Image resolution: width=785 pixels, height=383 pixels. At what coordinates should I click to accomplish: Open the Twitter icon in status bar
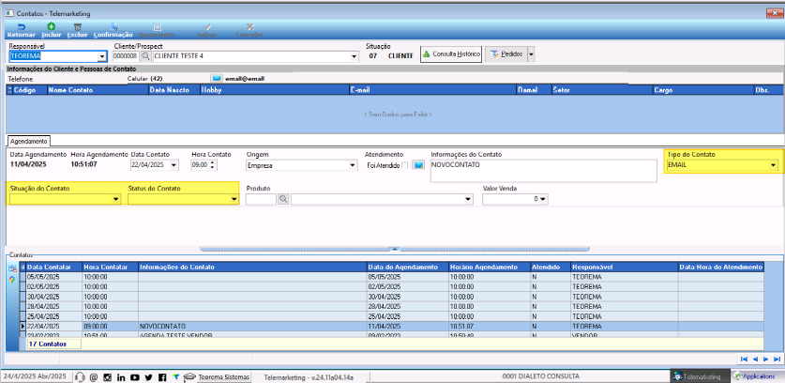pyautogui.click(x=149, y=377)
